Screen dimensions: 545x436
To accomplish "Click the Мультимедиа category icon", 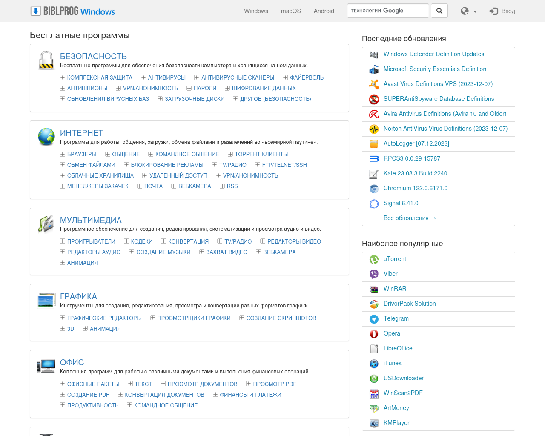I will pyautogui.click(x=46, y=224).
